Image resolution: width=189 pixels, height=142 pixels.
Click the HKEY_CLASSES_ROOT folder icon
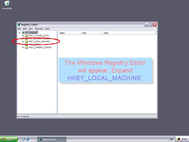[26, 35]
